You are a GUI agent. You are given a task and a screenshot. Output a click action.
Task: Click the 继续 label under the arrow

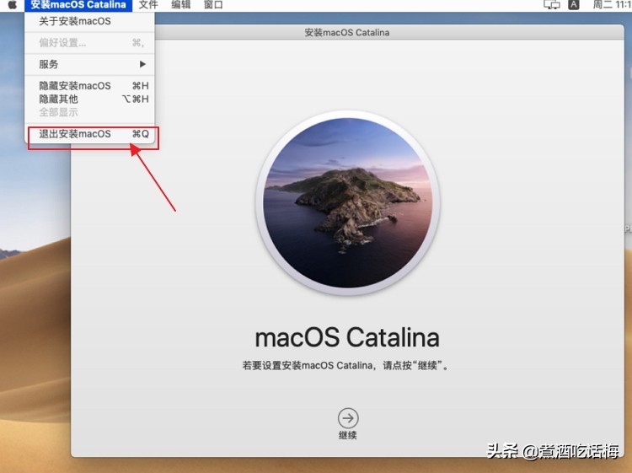pos(348,436)
